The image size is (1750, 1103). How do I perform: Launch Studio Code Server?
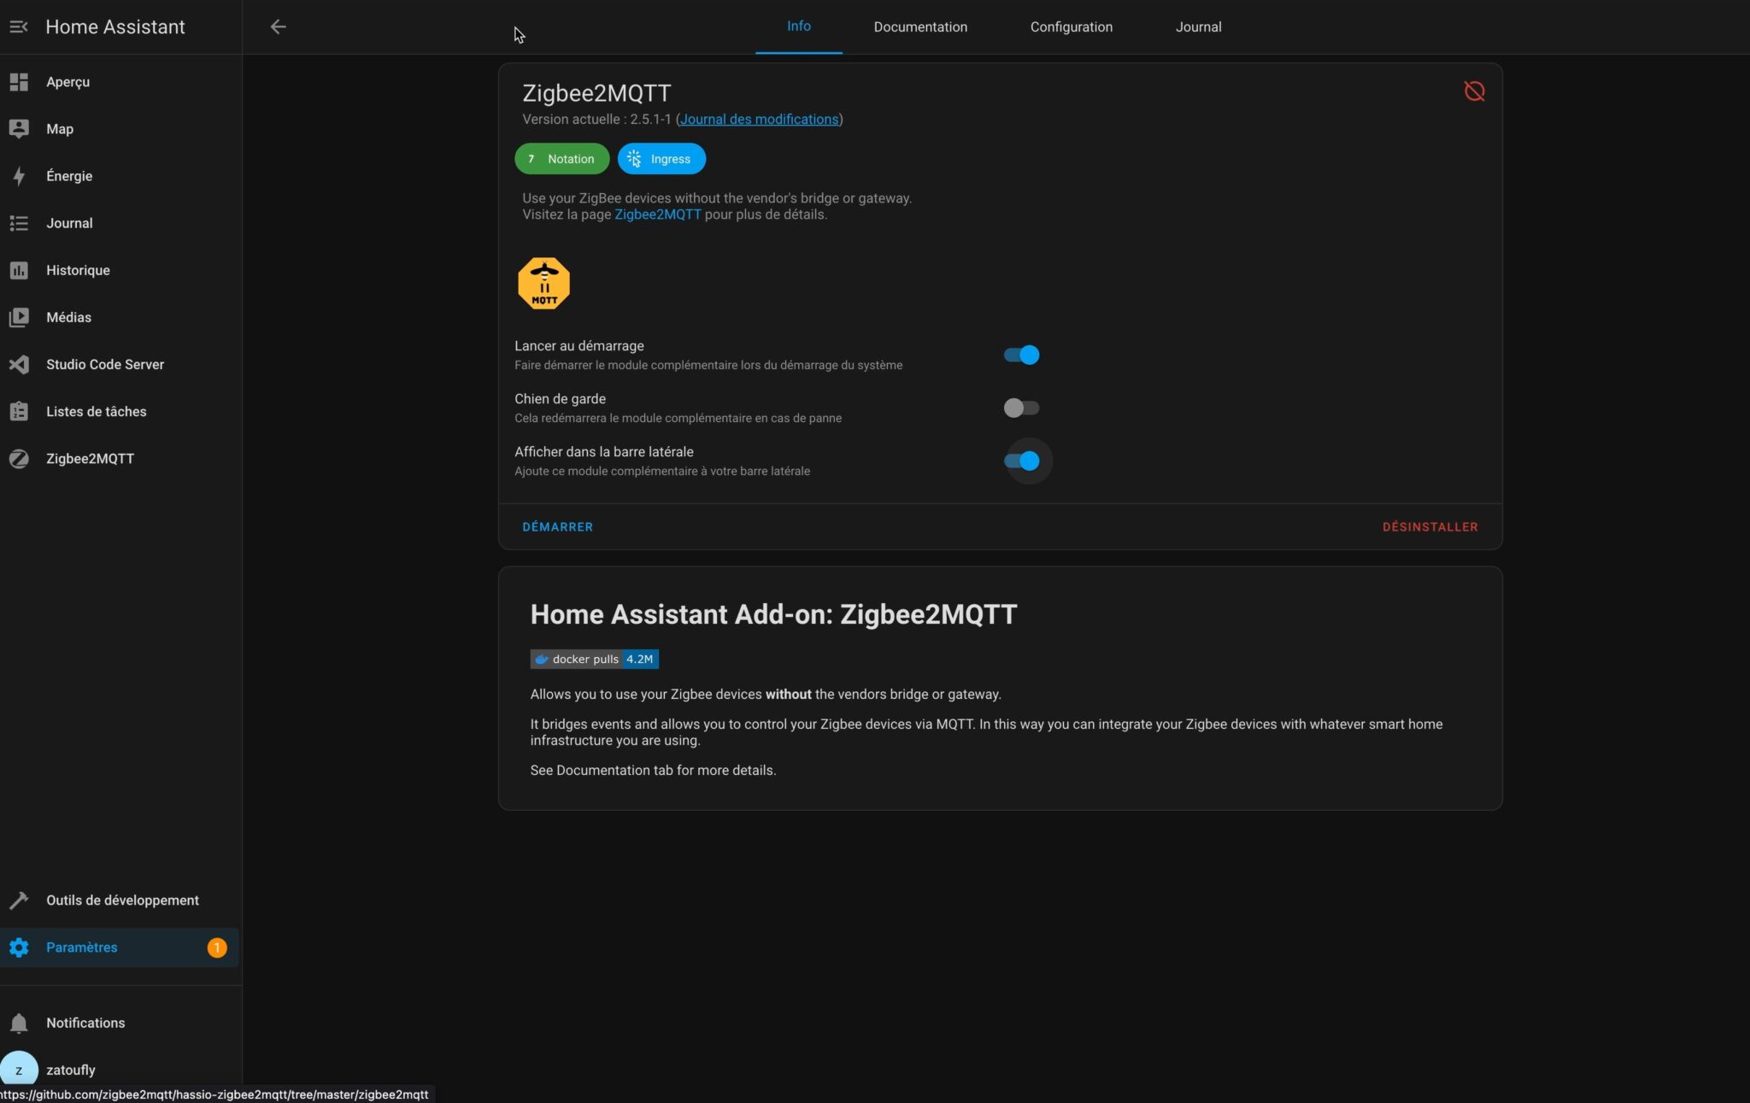(104, 364)
